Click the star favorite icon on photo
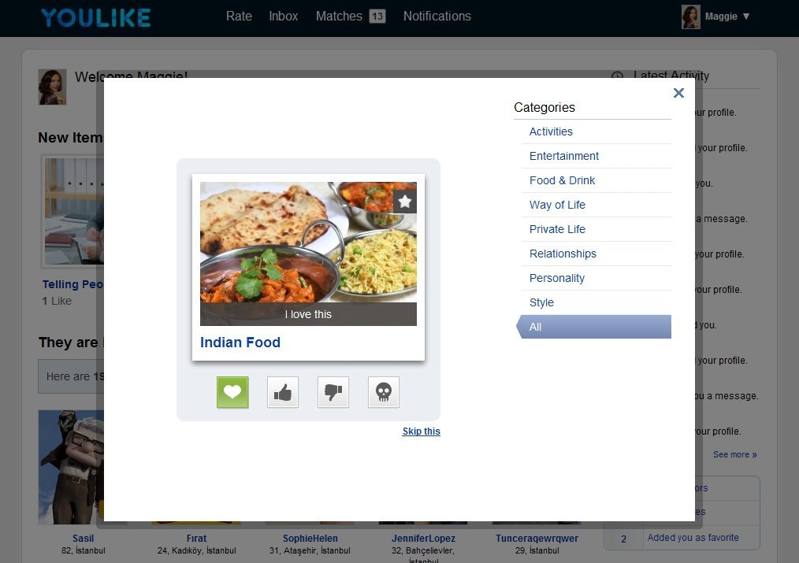 tap(405, 202)
